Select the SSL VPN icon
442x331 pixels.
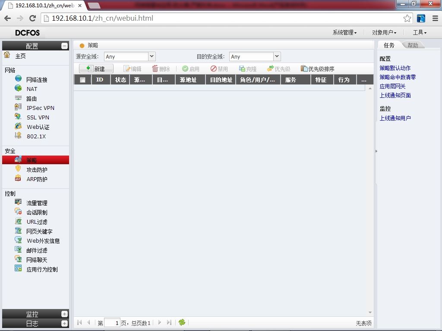tap(18, 116)
